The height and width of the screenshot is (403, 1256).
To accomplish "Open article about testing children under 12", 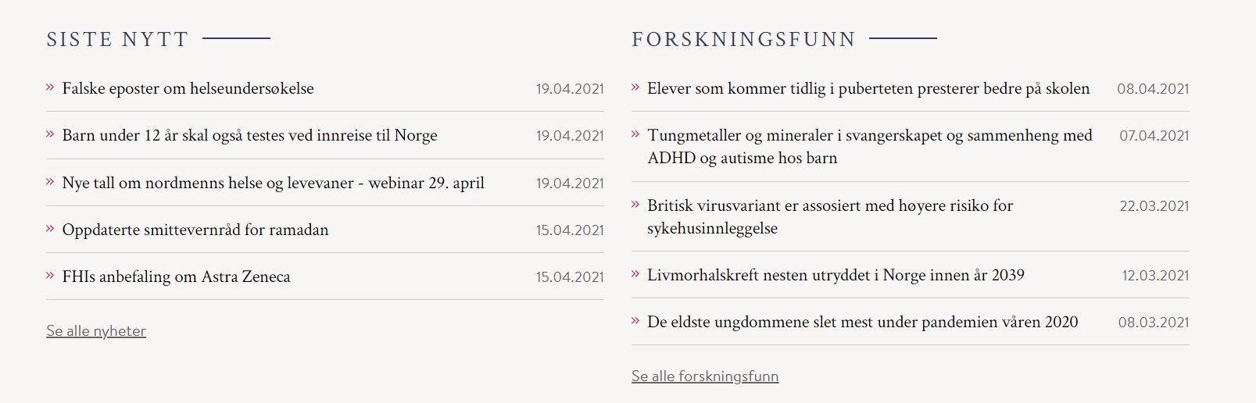I will click(x=249, y=136).
